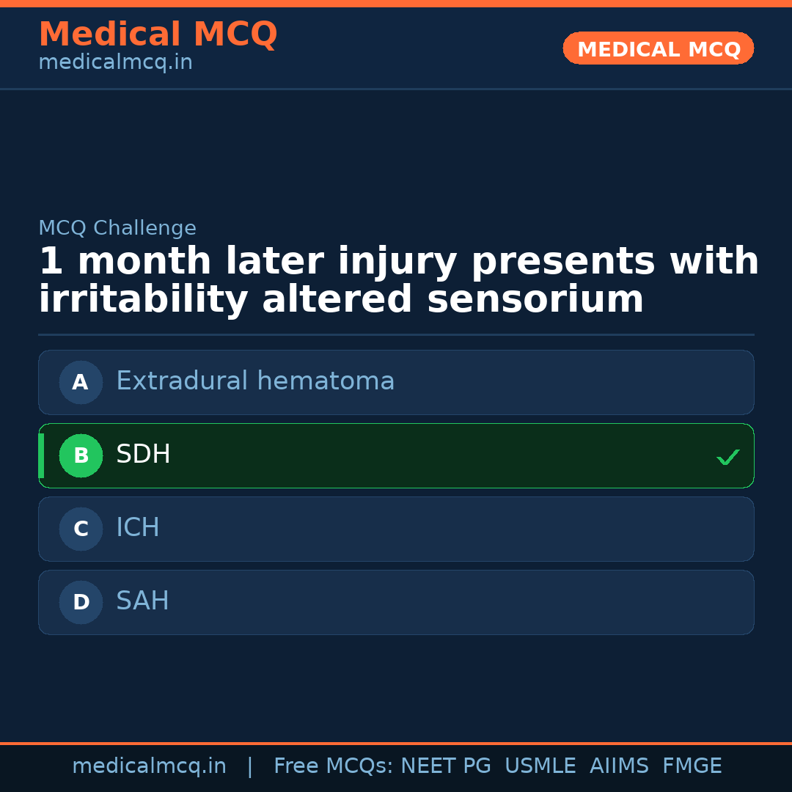Open the medicalmcq.in link under the logo

pos(114,62)
